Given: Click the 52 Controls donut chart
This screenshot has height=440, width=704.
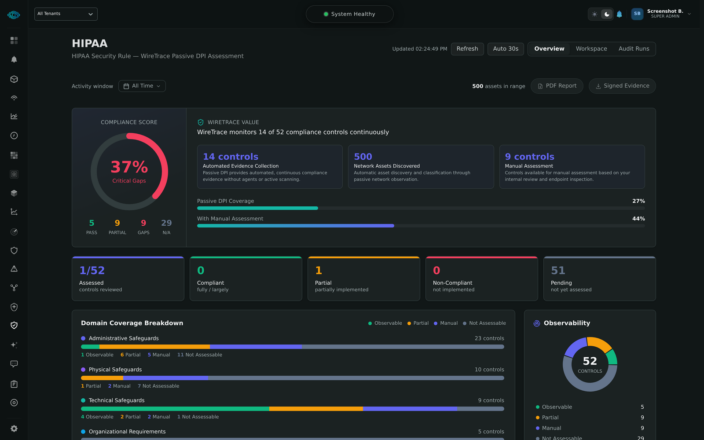Looking at the screenshot, I should coord(590,364).
